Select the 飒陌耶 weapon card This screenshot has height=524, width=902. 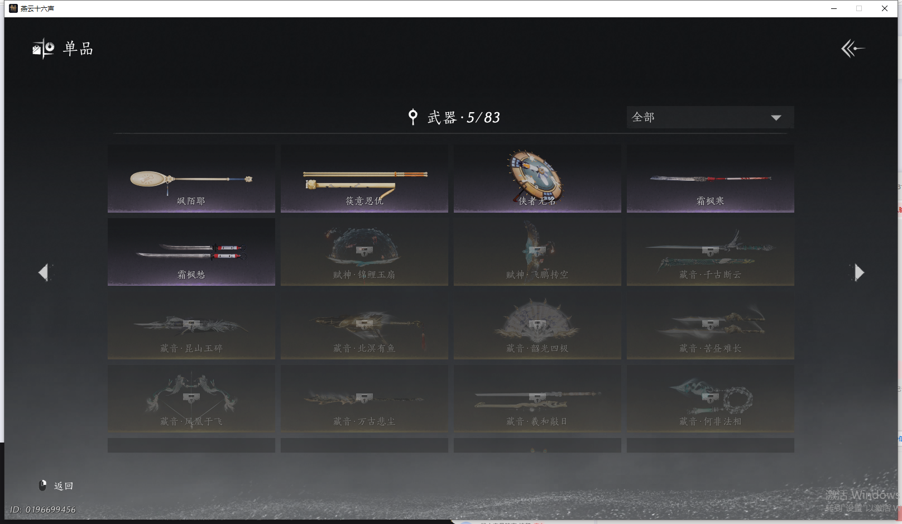tap(191, 179)
